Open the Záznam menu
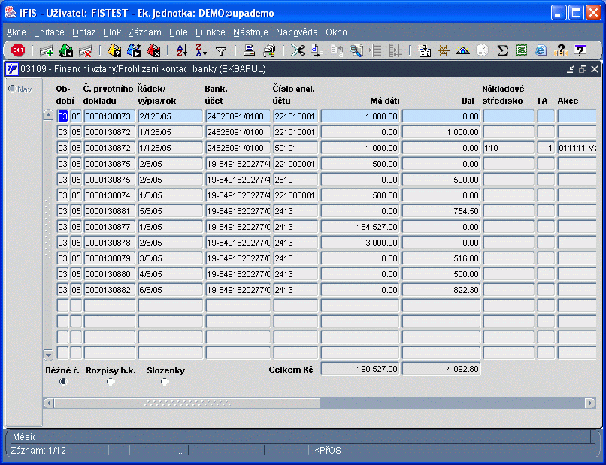This screenshot has height=465, width=606. [144, 32]
